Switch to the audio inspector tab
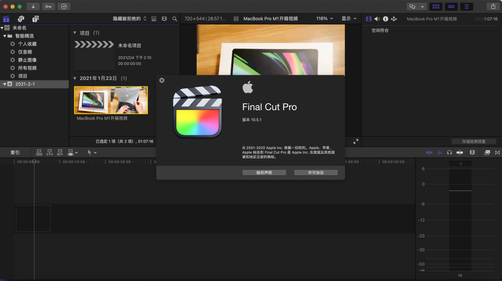The image size is (502, 281). [x=377, y=19]
